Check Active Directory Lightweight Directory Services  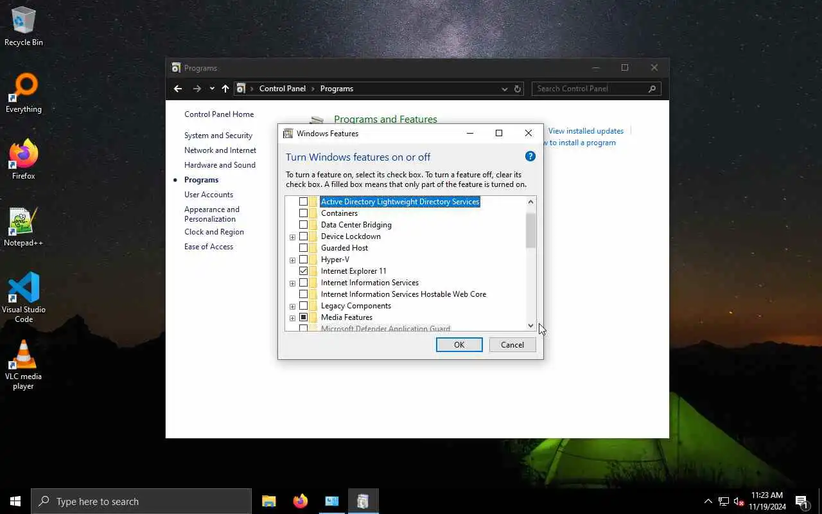coord(303,202)
